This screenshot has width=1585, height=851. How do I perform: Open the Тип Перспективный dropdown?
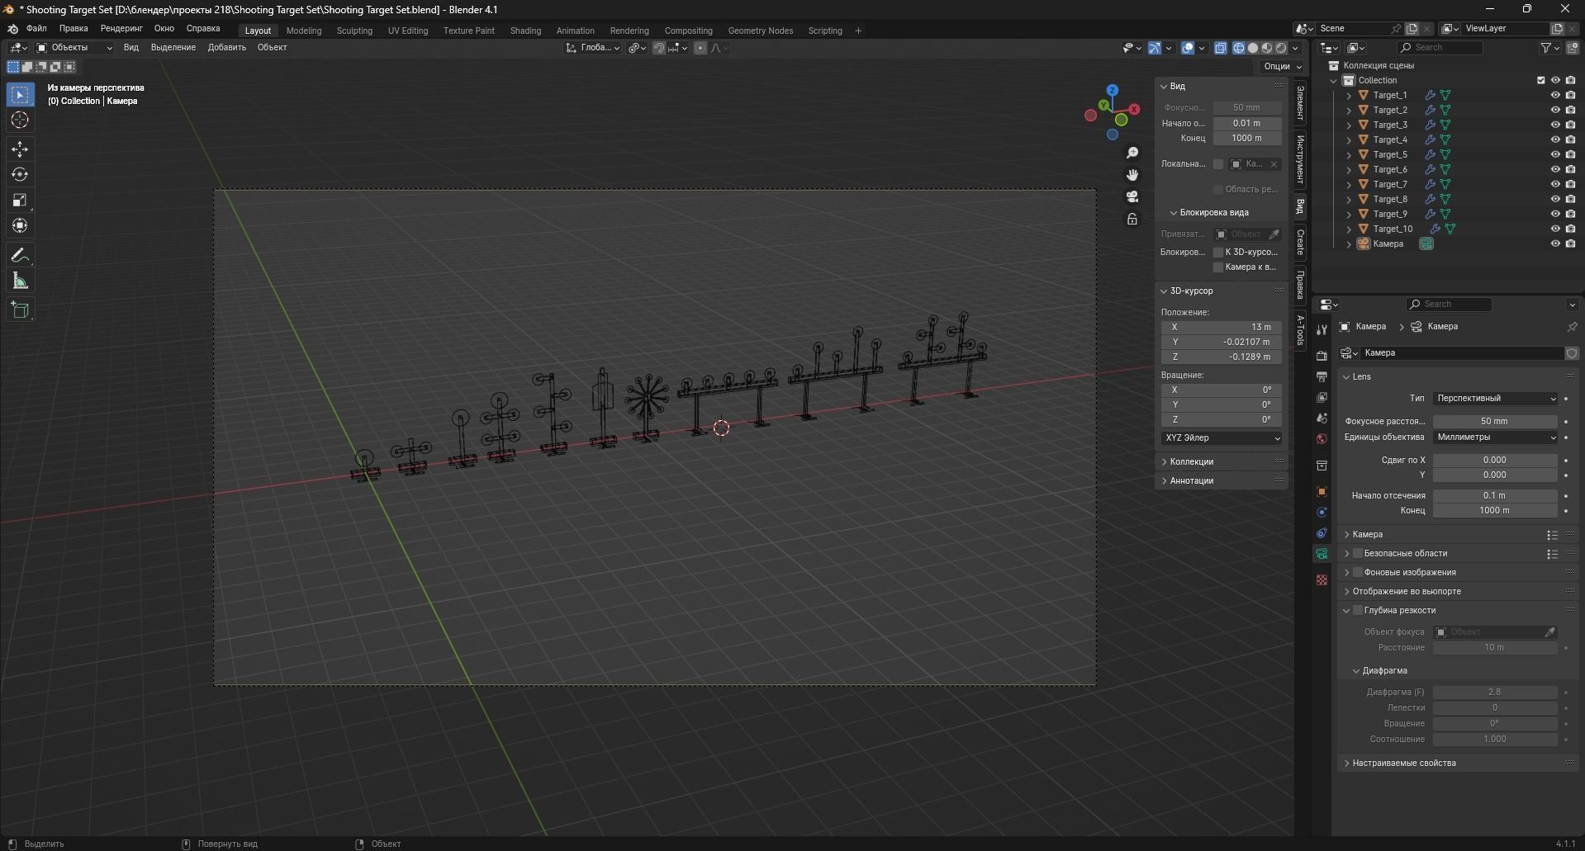1495,399
